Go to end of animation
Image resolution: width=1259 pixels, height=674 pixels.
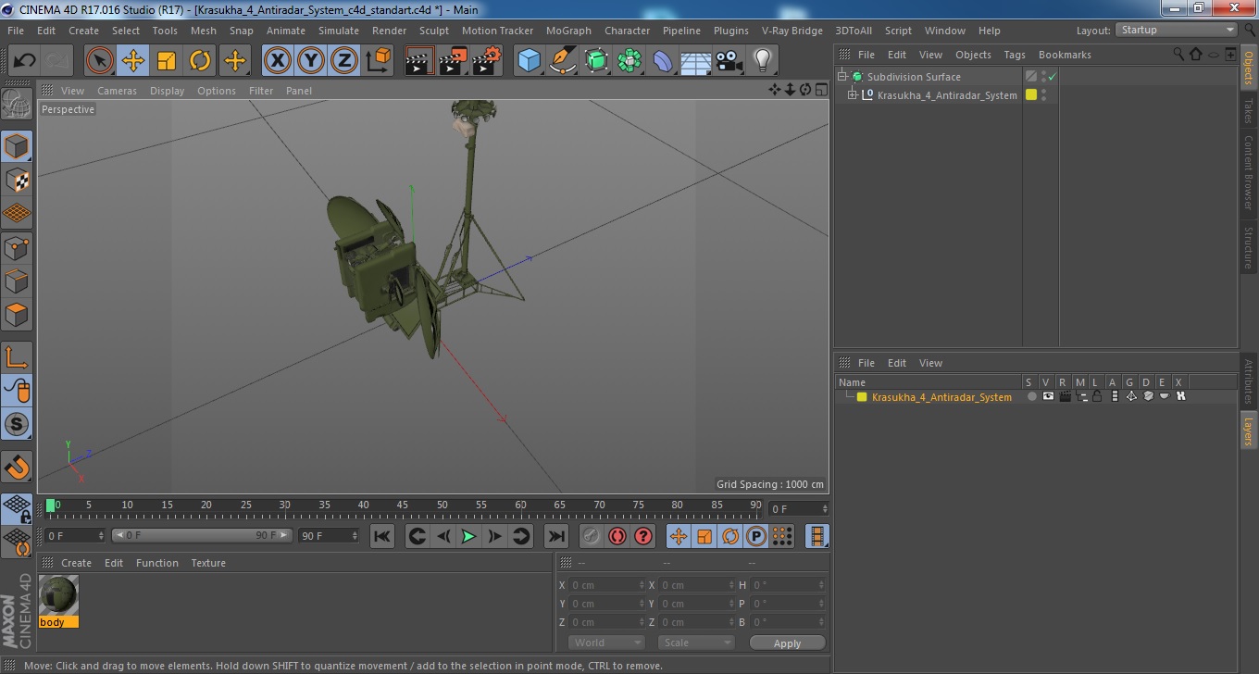coord(555,536)
